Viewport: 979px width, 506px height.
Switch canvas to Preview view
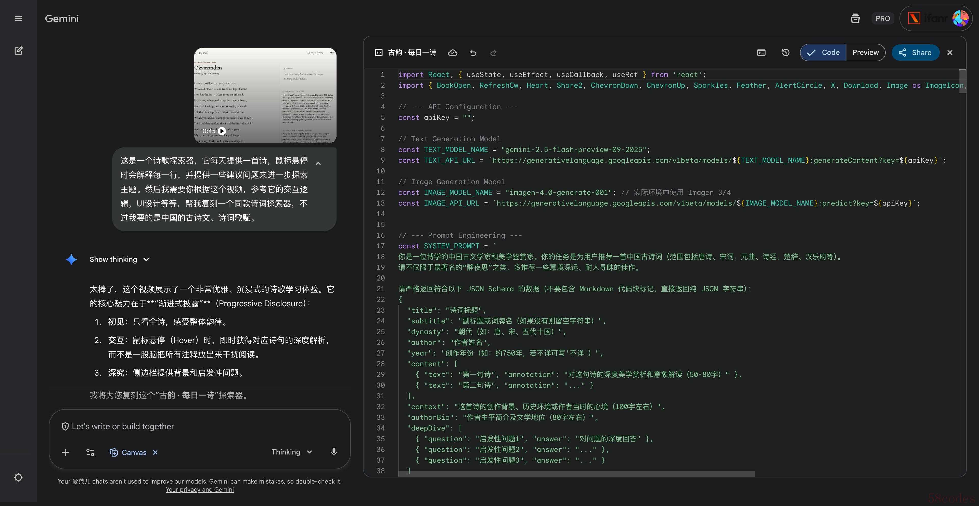865,53
